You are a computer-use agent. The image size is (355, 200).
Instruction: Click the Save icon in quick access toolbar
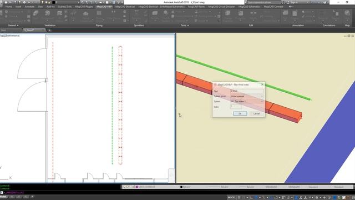tap(15, 2)
